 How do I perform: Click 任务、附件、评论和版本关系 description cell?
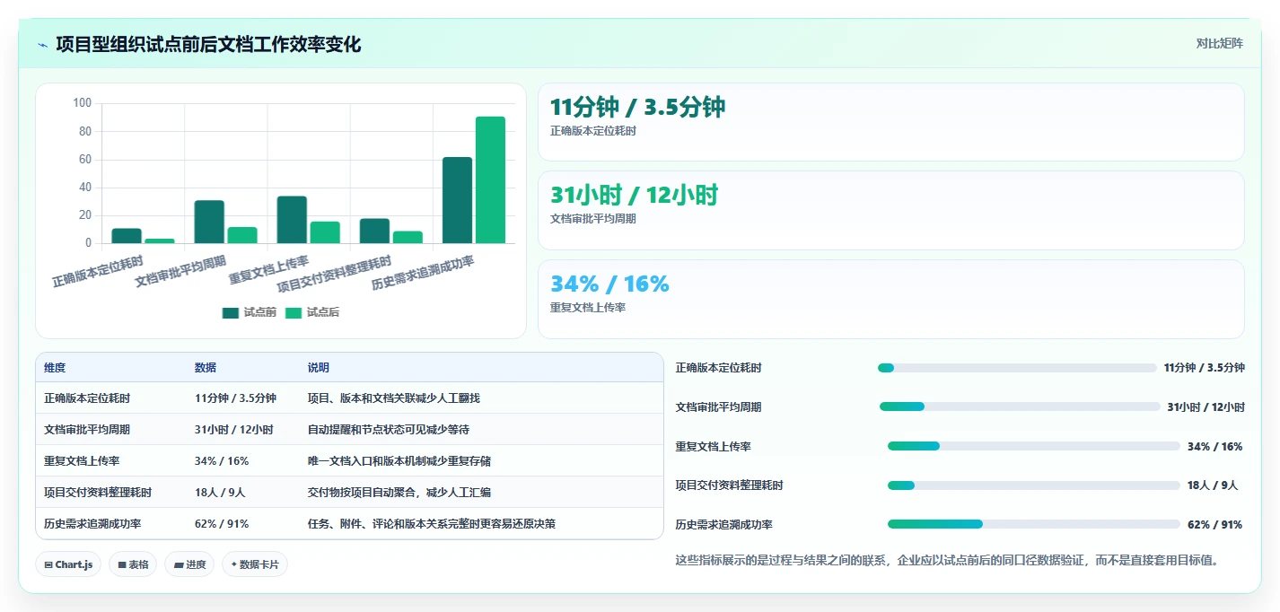[432, 524]
